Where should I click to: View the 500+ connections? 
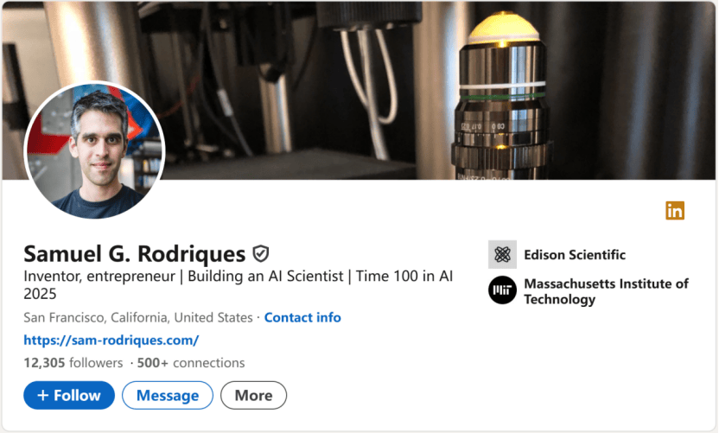(x=191, y=363)
